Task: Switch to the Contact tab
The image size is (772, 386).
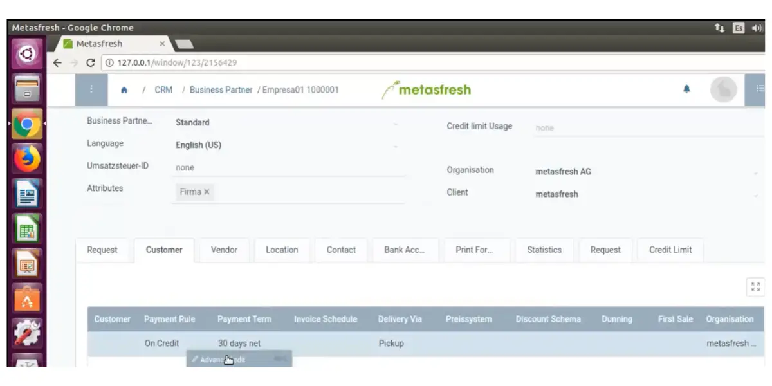Action: [x=341, y=250]
